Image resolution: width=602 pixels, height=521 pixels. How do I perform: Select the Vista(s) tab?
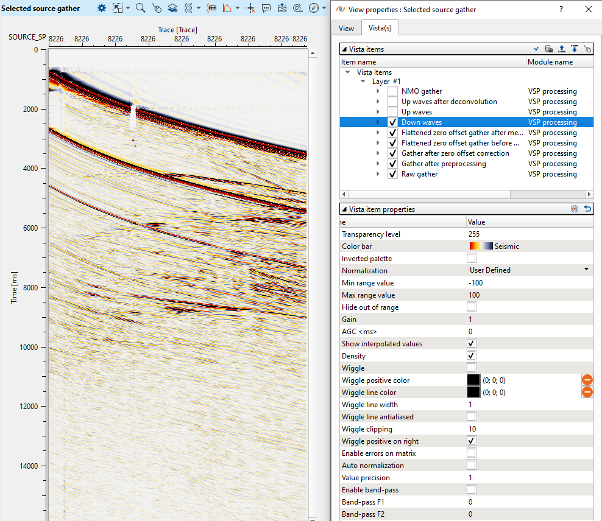380,29
